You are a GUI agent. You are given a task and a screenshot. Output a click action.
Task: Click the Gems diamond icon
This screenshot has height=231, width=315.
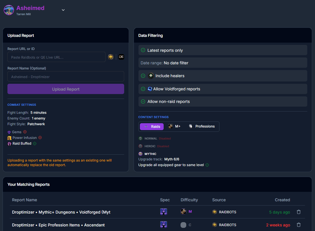pyautogui.click(x=9, y=132)
